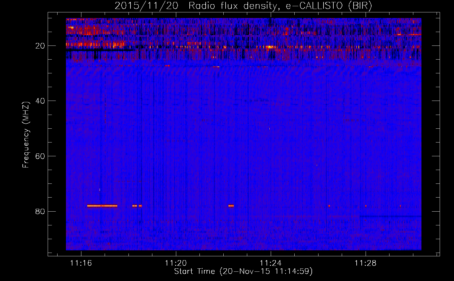Click the '11:16' time tick label

pyautogui.click(x=81, y=263)
